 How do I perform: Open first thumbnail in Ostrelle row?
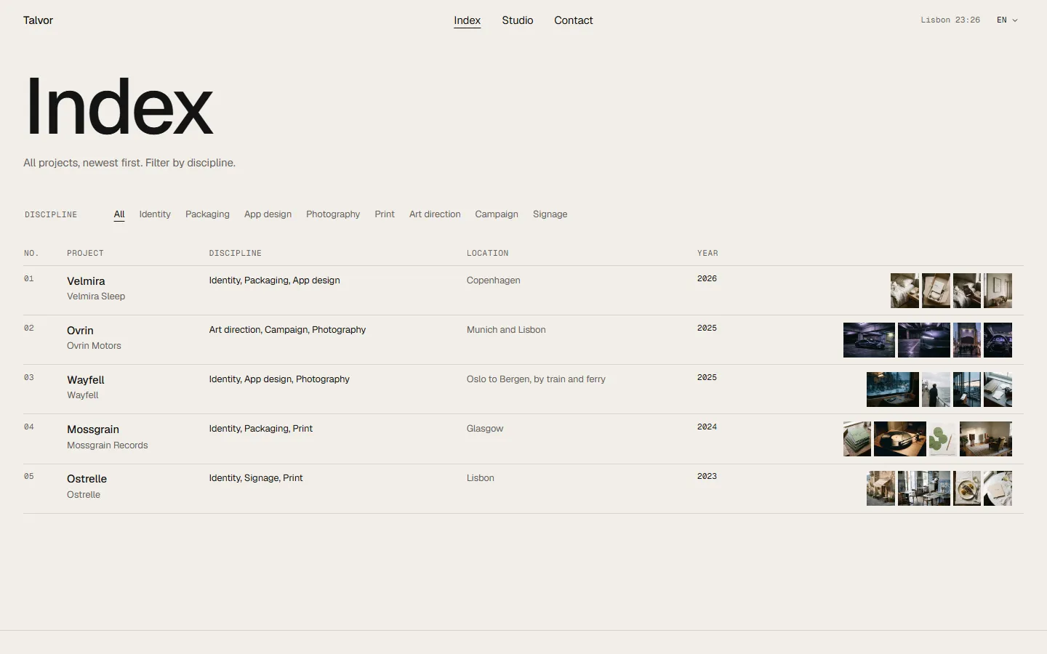880,488
